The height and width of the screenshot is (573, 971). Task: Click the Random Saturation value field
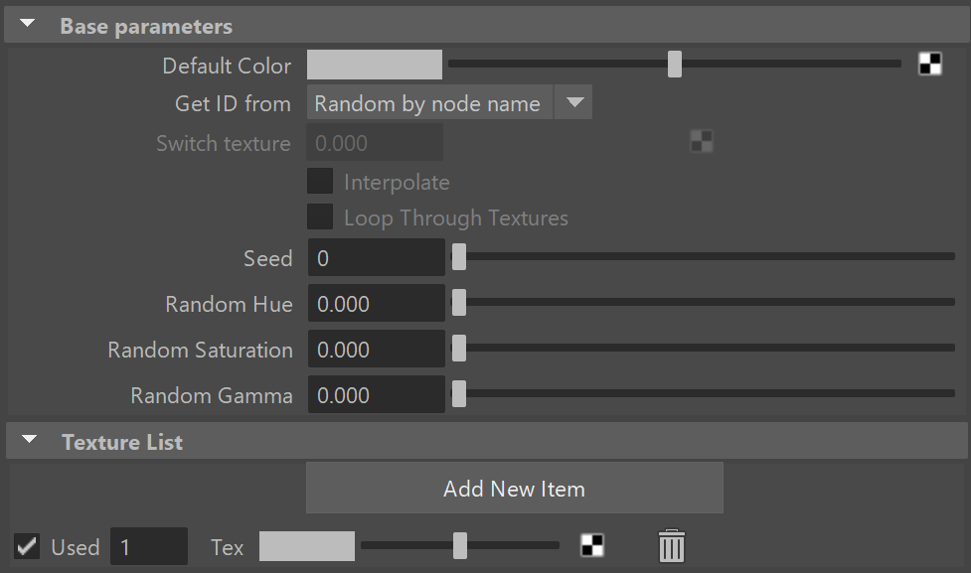[377, 349]
